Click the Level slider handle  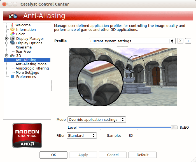click(x=174, y=128)
